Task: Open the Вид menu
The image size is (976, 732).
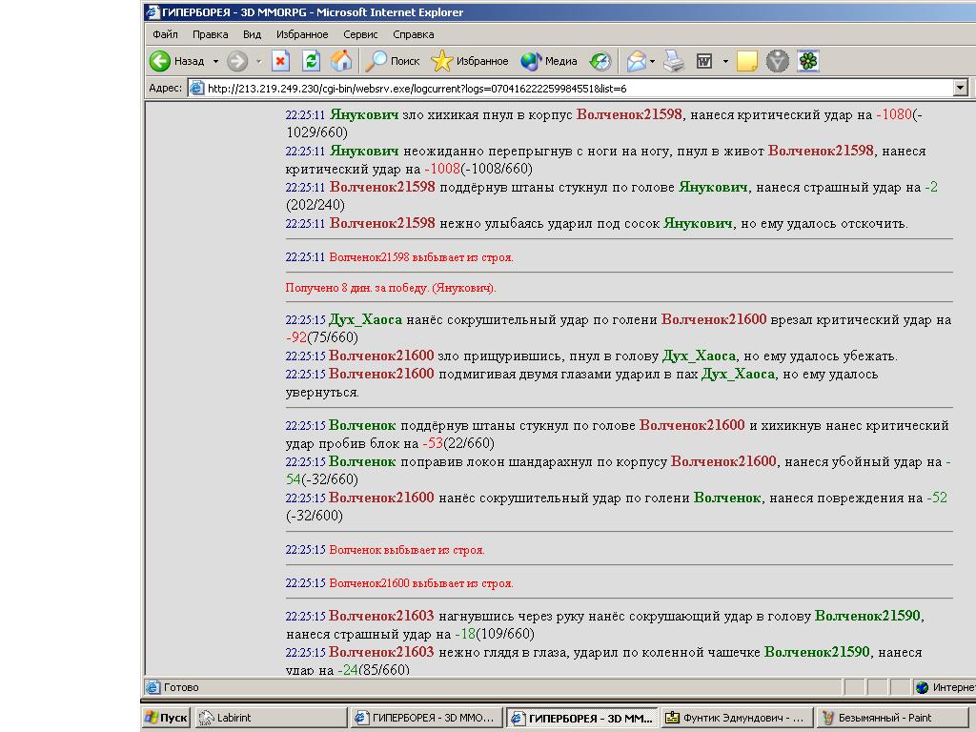Action: pyautogui.click(x=252, y=34)
